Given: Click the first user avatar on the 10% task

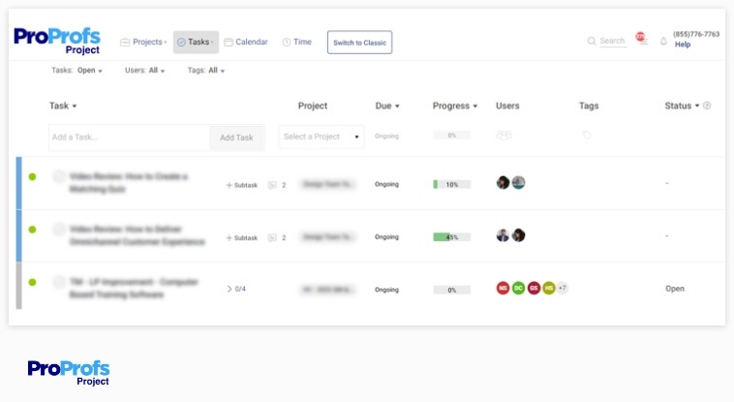Looking at the screenshot, I should click(x=503, y=182).
